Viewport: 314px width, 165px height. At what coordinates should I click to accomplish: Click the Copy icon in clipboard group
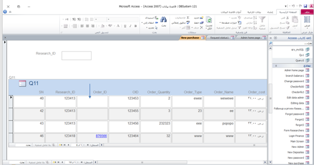(287, 23)
